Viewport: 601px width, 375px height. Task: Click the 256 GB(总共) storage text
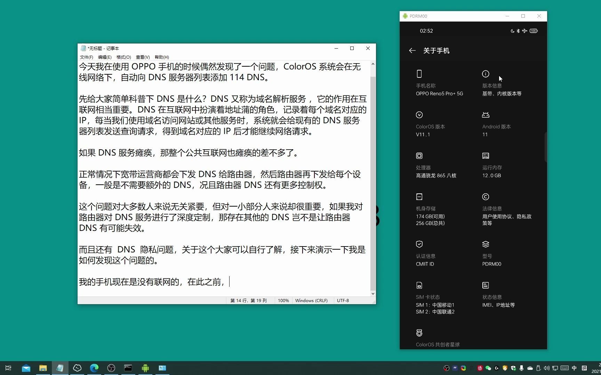coord(430,223)
